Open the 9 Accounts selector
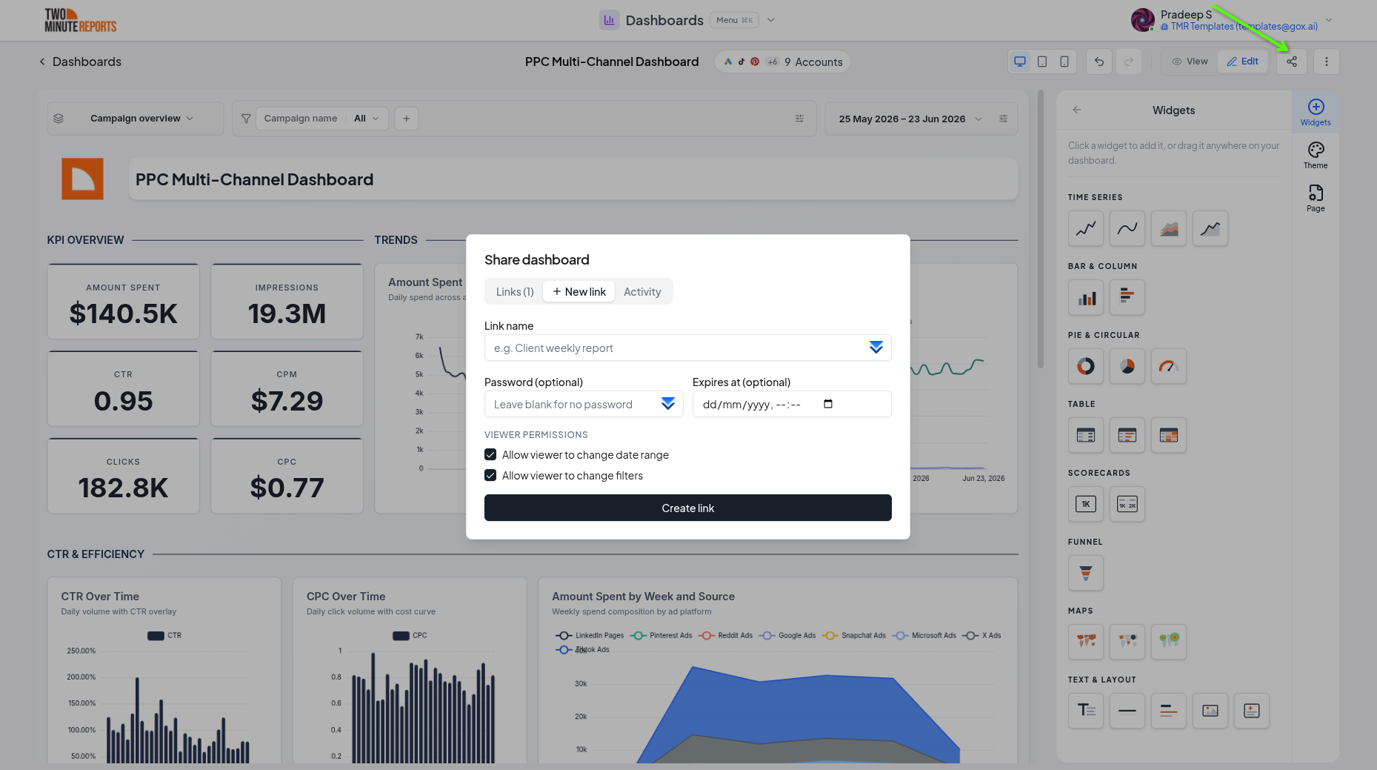The height and width of the screenshot is (770, 1377). point(782,62)
